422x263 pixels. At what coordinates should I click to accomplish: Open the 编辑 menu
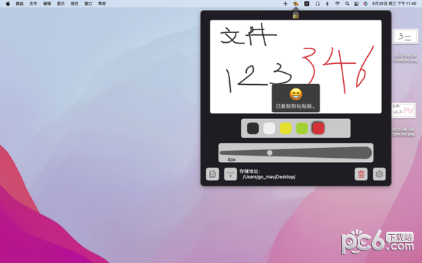[47, 4]
